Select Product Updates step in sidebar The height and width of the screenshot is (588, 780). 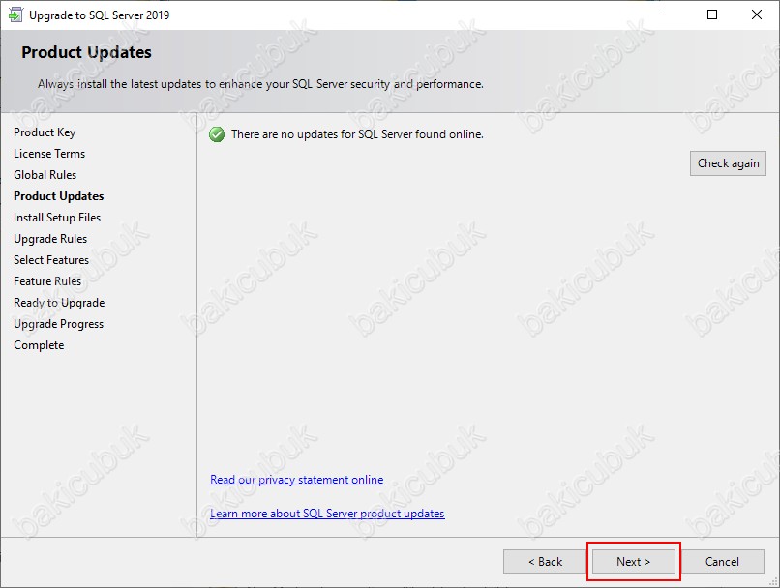point(59,196)
